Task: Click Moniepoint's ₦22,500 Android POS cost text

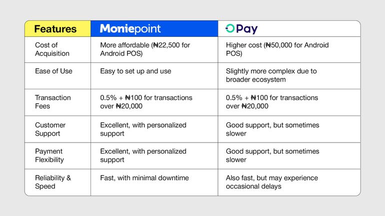Action: click(x=143, y=49)
